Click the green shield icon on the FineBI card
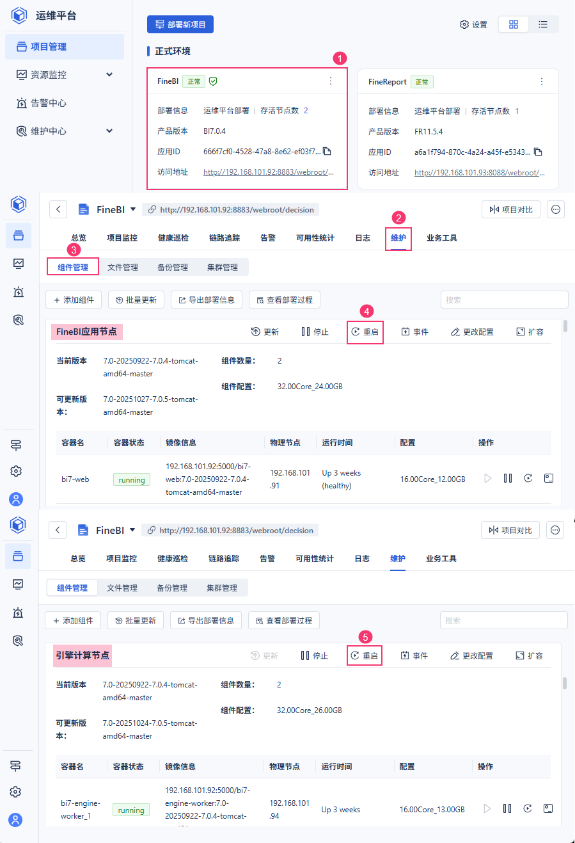 214,81
